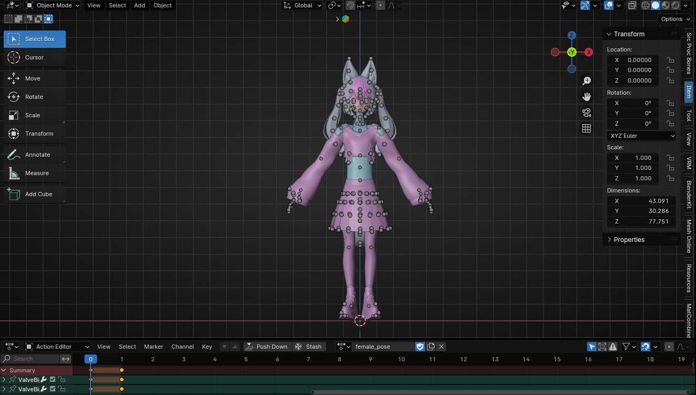Screen dimensions: 696x395
Task: Switch to wireframe viewport shading
Action: pyautogui.click(x=645, y=5)
